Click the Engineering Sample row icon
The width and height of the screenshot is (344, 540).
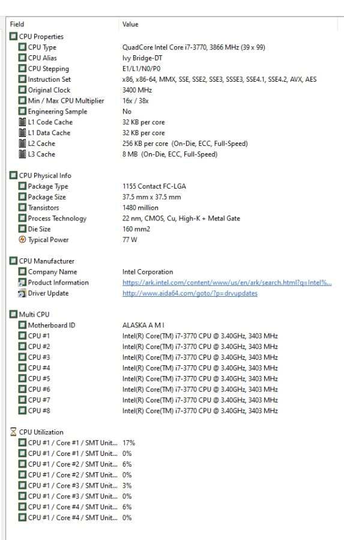[22, 111]
